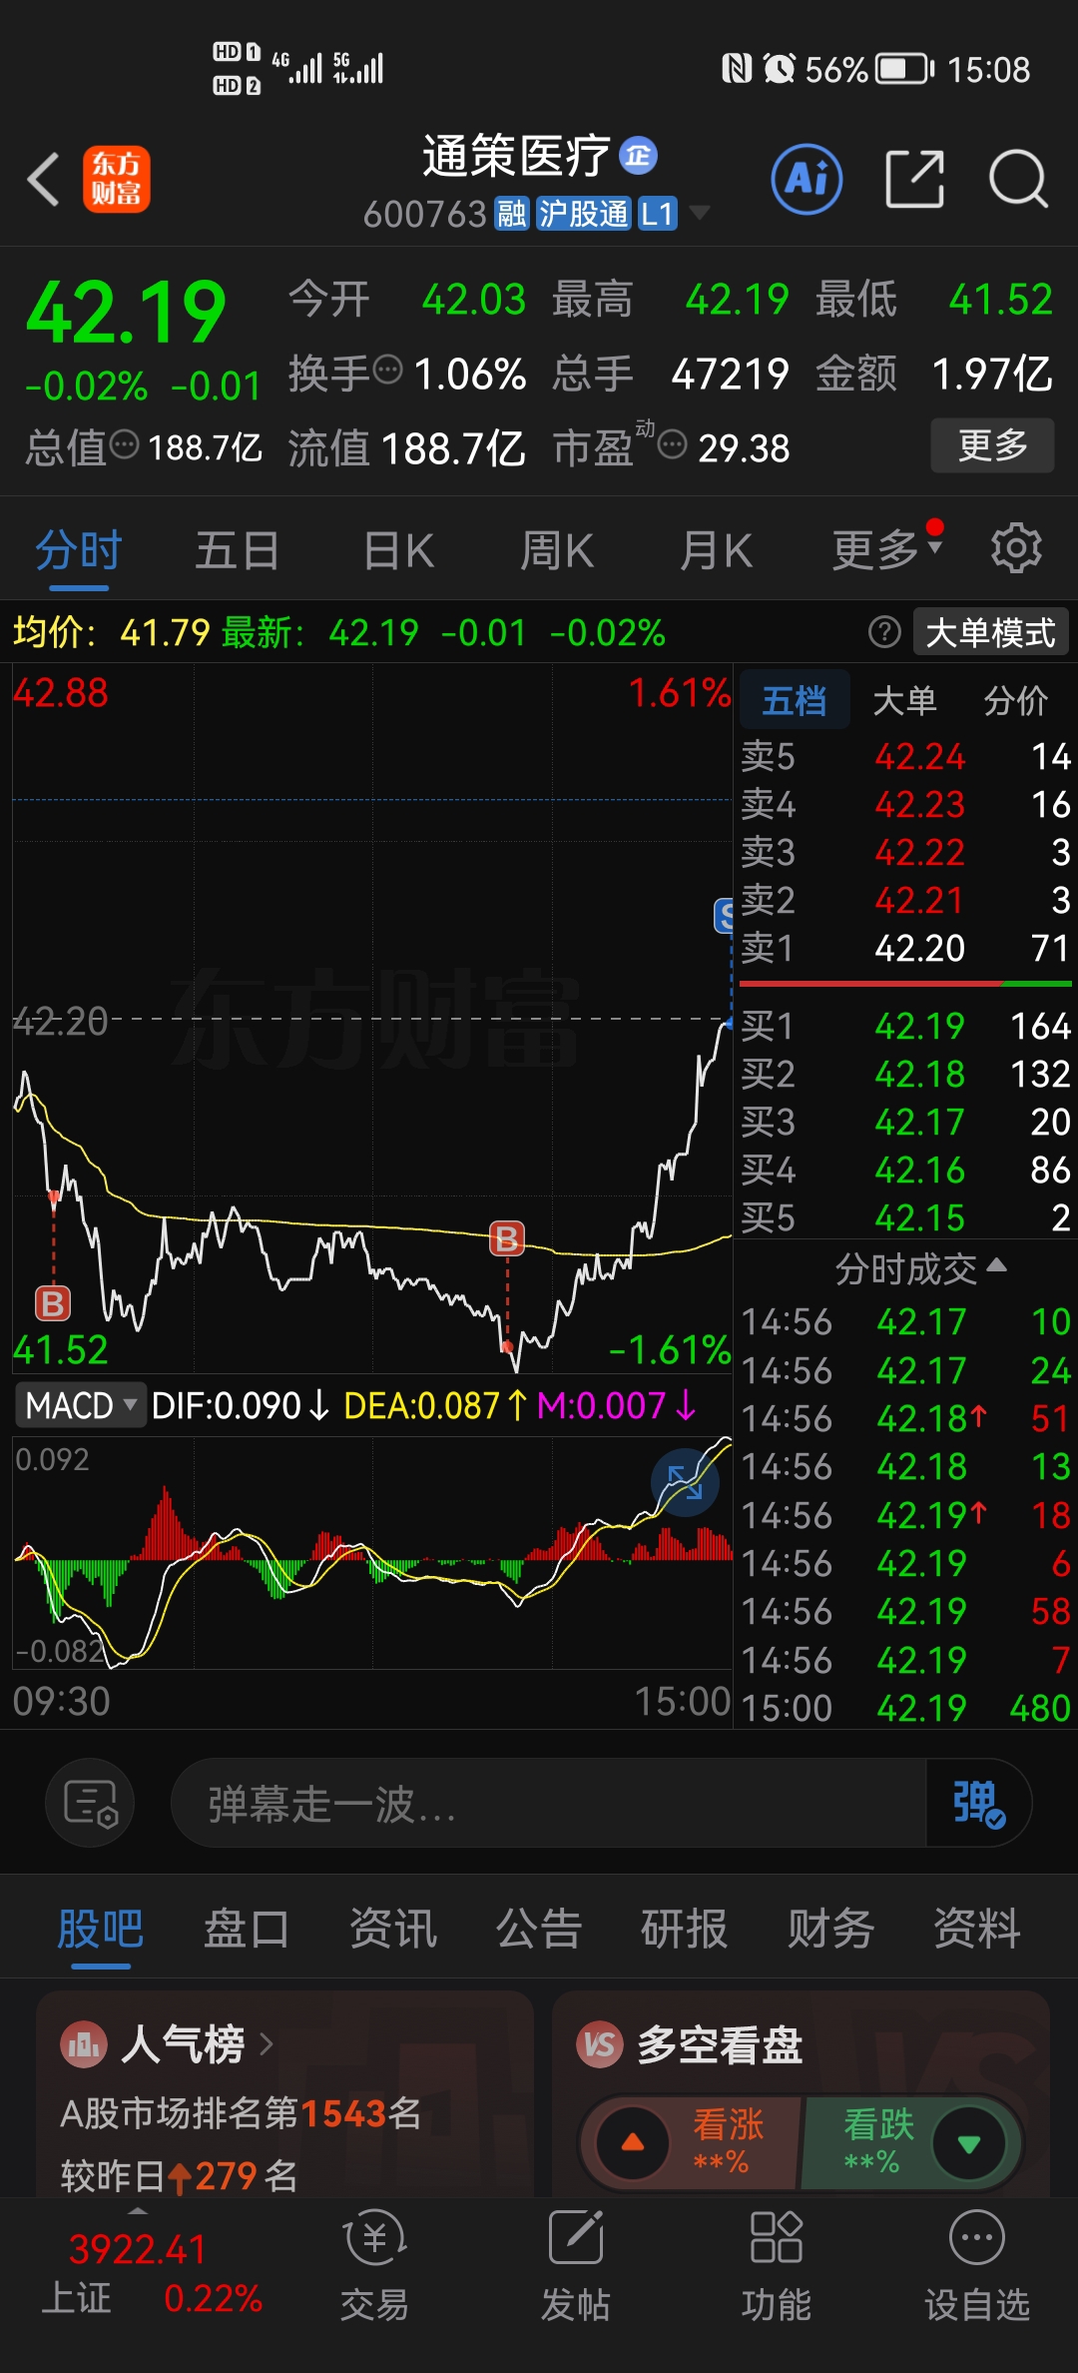This screenshot has width=1078, height=2373.
Task: Open the search magnifier icon
Action: pyautogui.click(x=1018, y=180)
